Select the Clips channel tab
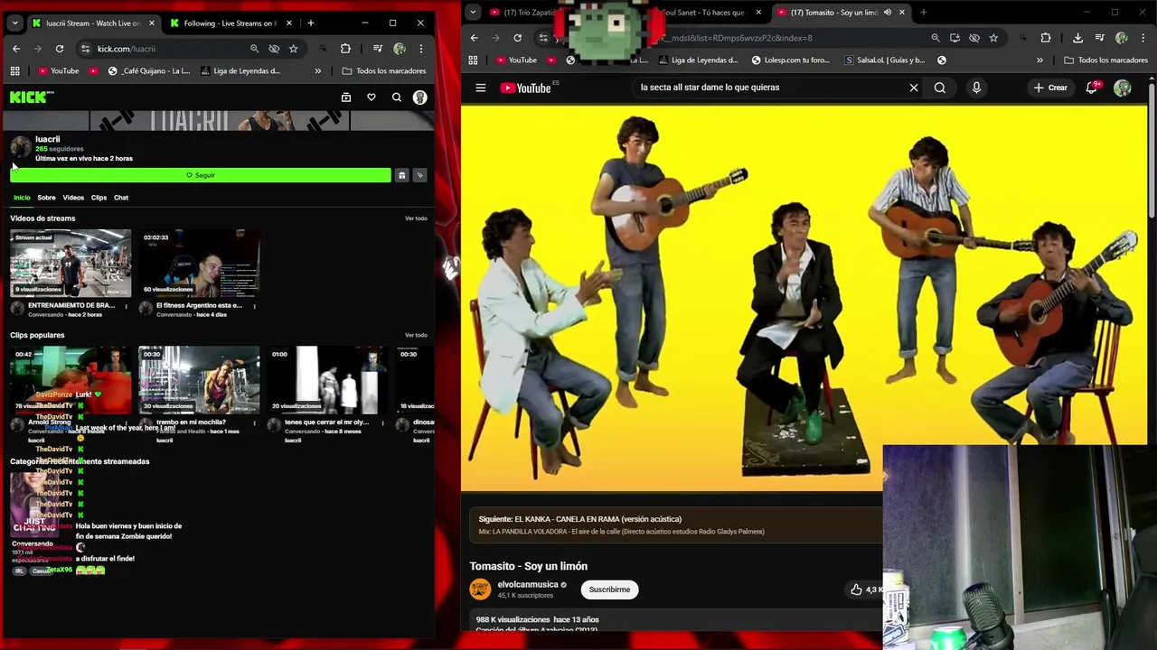The width and height of the screenshot is (1157, 650). [99, 198]
